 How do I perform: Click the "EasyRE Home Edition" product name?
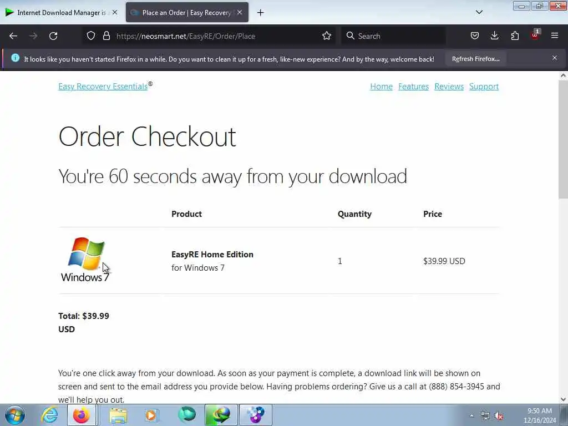[212, 254]
